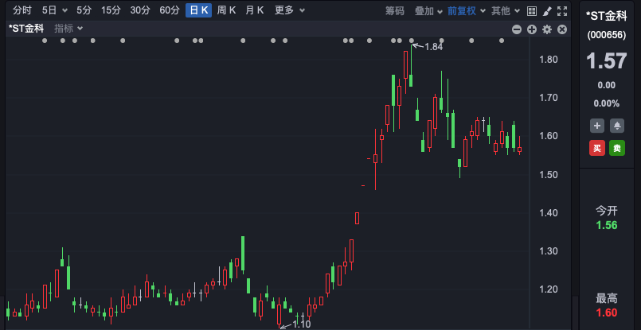This screenshot has width=641, height=330.
Task: Close the chart panel with X icon
Action: tap(562, 29)
